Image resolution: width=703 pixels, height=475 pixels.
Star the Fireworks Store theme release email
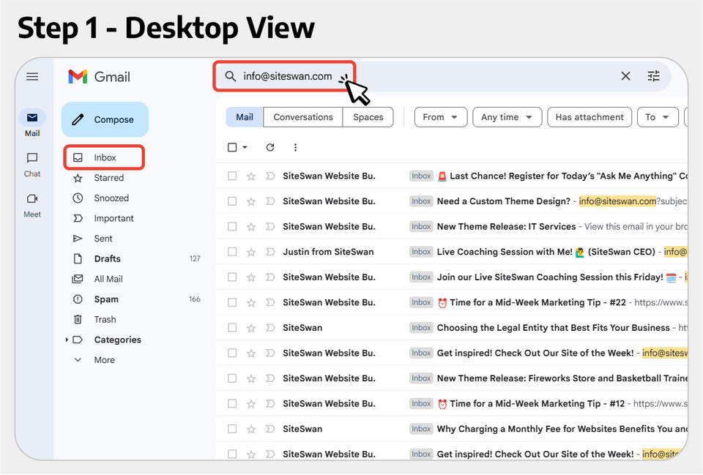[251, 378]
